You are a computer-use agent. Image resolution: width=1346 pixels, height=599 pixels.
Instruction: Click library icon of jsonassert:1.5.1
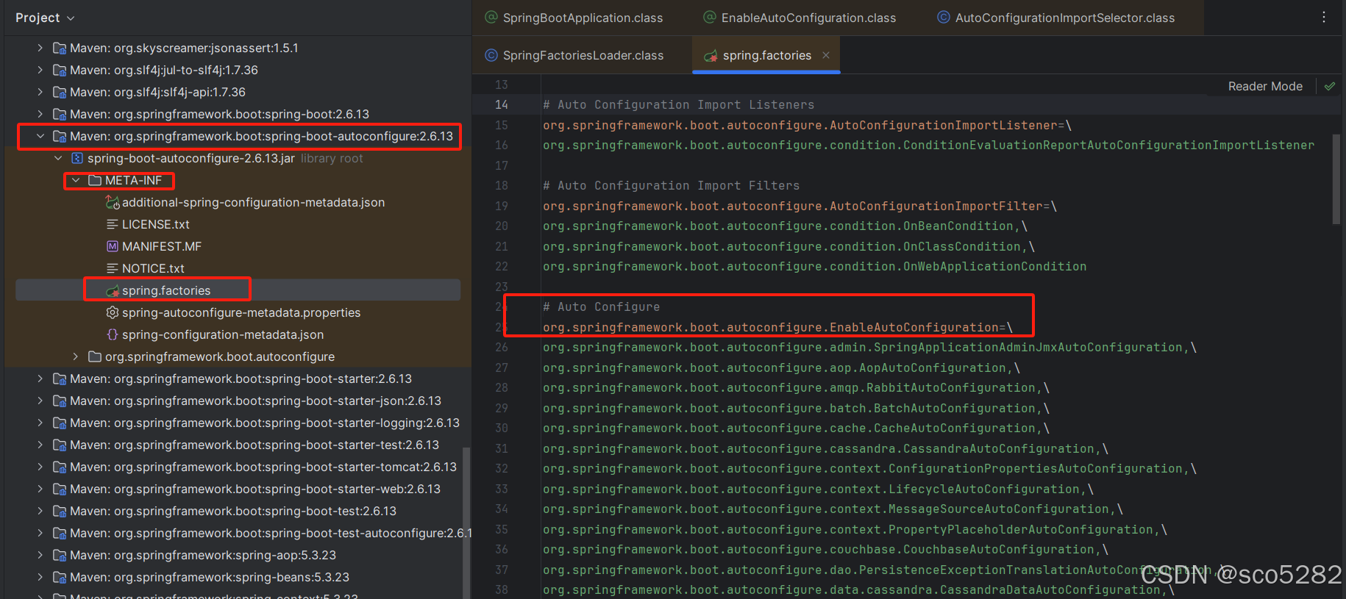(60, 48)
